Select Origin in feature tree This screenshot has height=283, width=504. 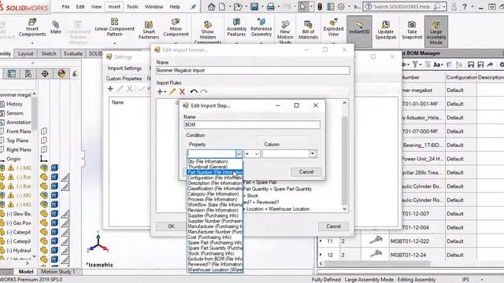tap(13, 159)
